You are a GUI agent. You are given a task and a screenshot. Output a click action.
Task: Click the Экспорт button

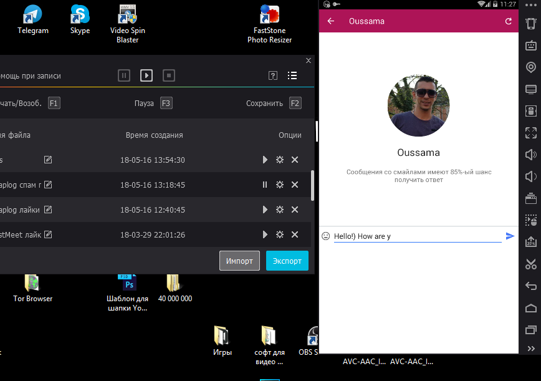[x=287, y=261]
